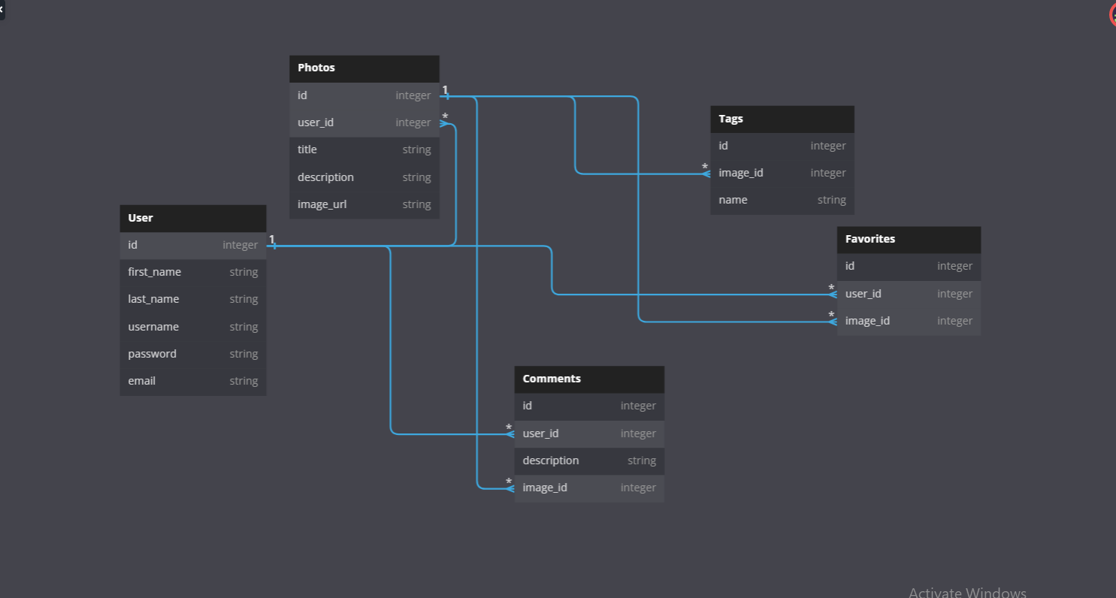This screenshot has width=1116, height=598.
Task: Click the id field in Tags table
Action: [x=782, y=146]
